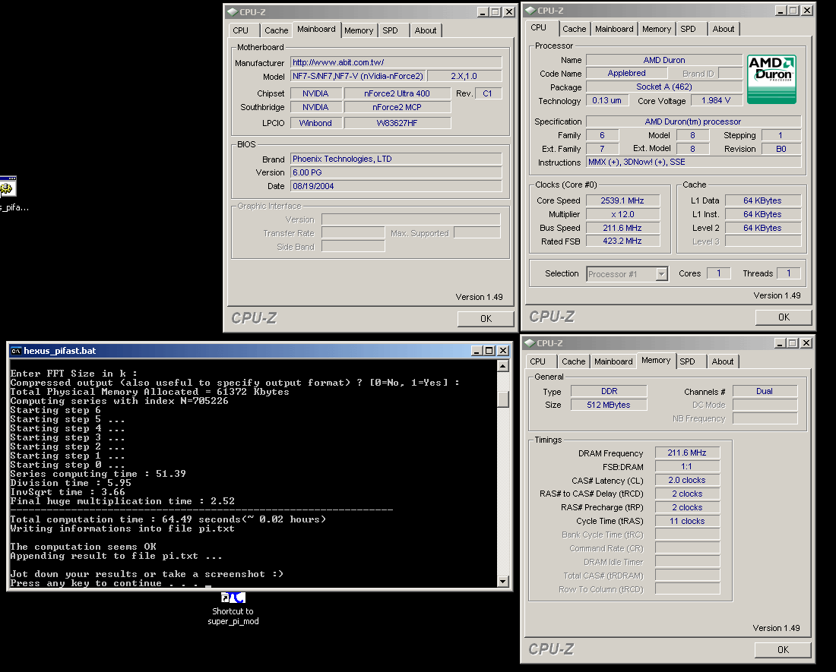Image resolution: width=836 pixels, height=672 pixels.
Task: Open Cache tab in Memory window
Action: 574,361
